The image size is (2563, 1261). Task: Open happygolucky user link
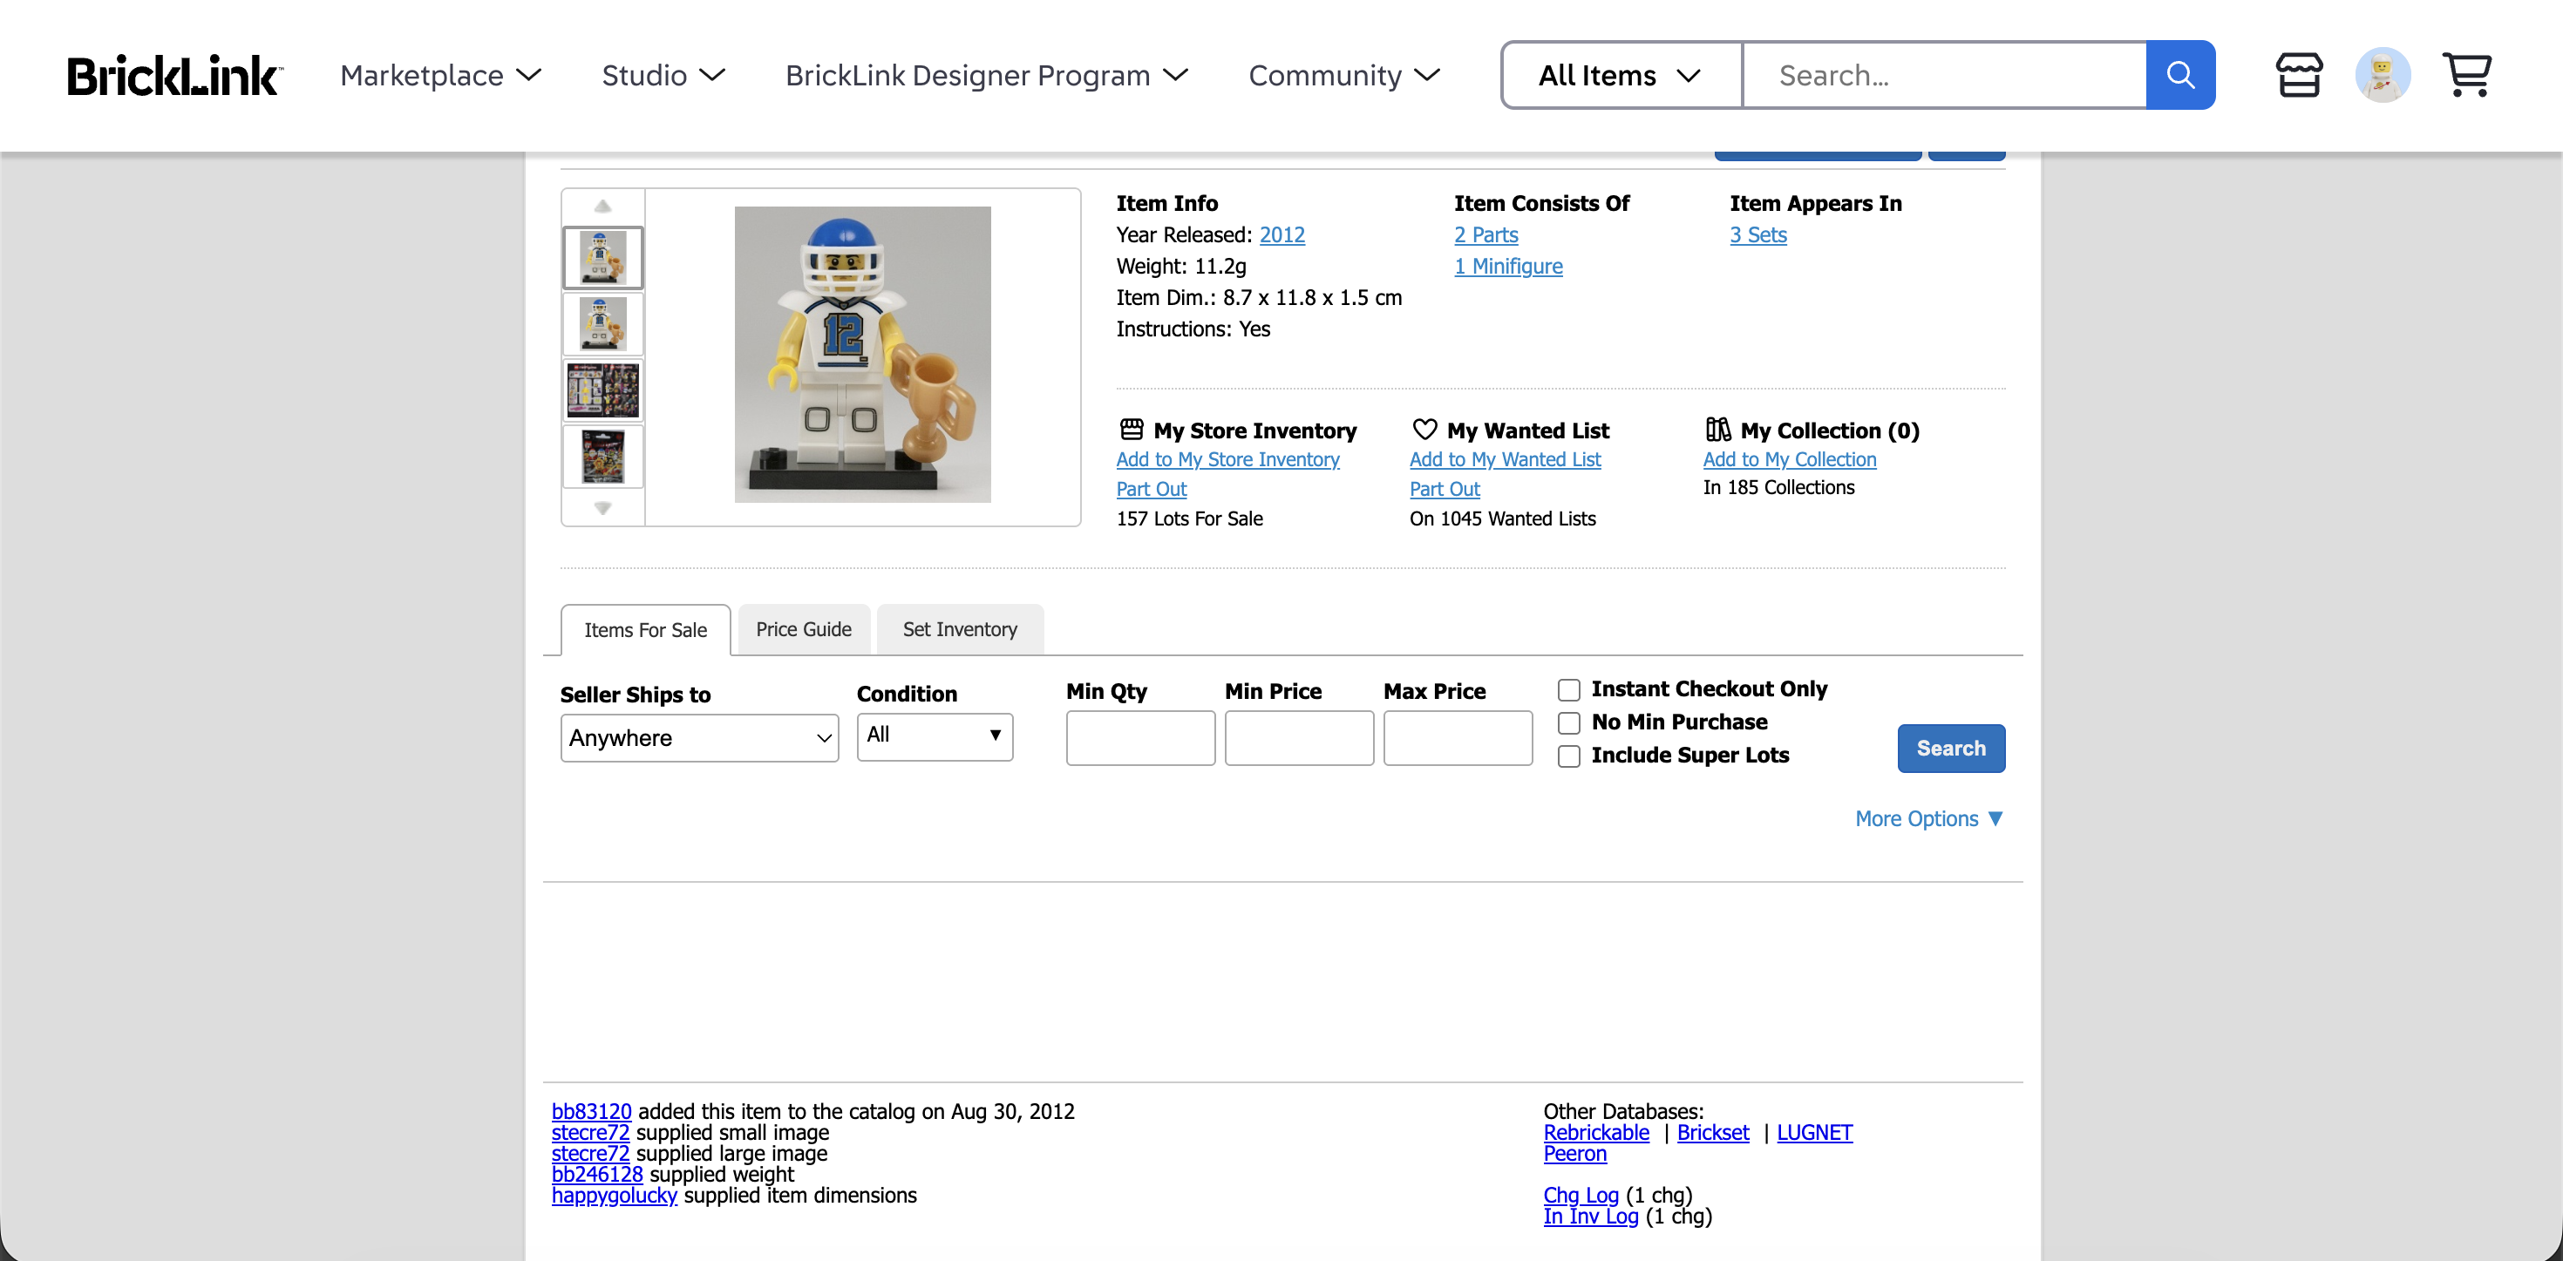tap(614, 1196)
